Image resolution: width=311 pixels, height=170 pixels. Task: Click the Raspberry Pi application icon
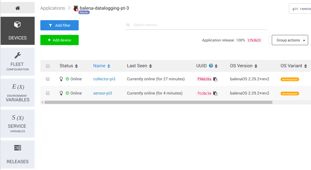tap(76, 9)
